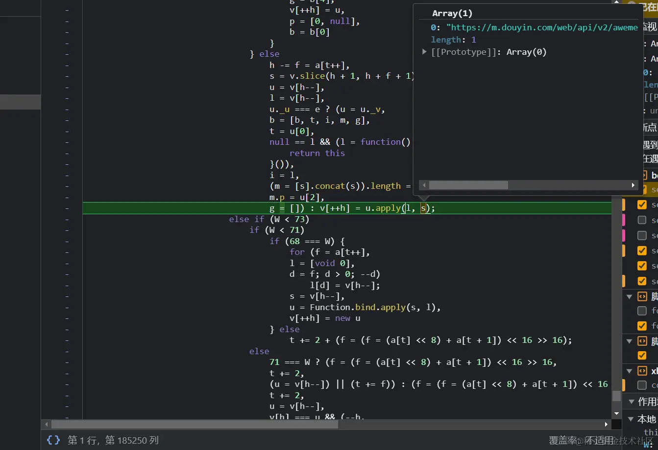Click the code editor horizontal scrollbar thumb
The width and height of the screenshot is (658, 450).
pos(195,424)
